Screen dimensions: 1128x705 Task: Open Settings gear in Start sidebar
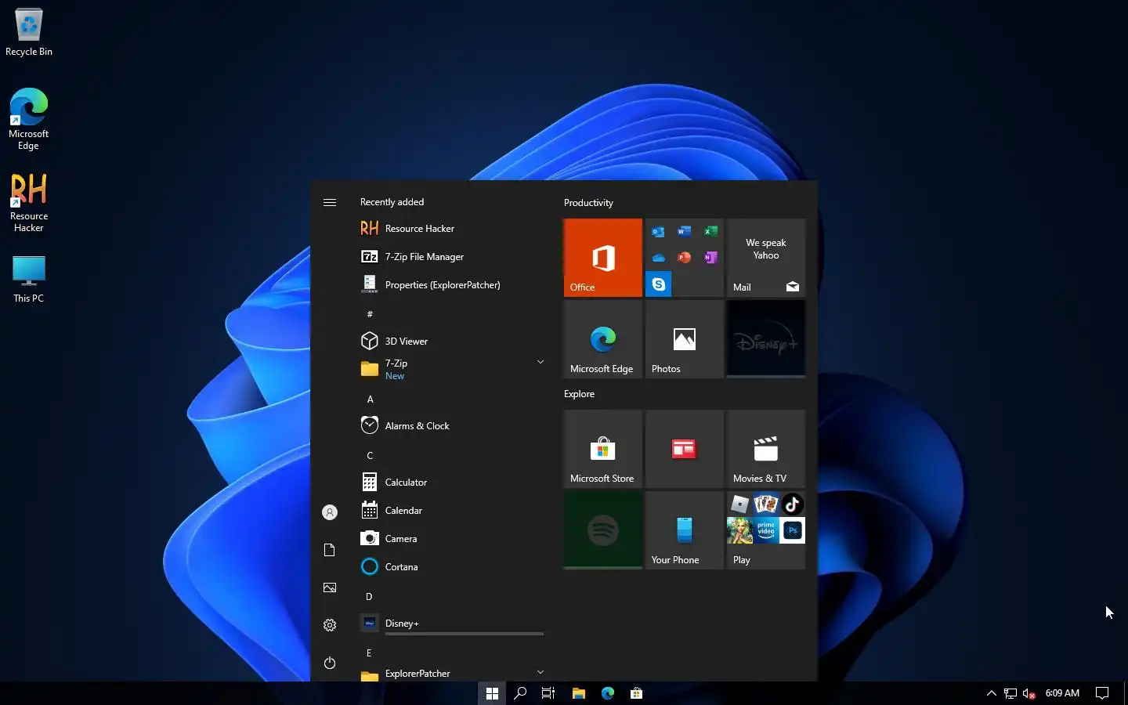(x=330, y=625)
